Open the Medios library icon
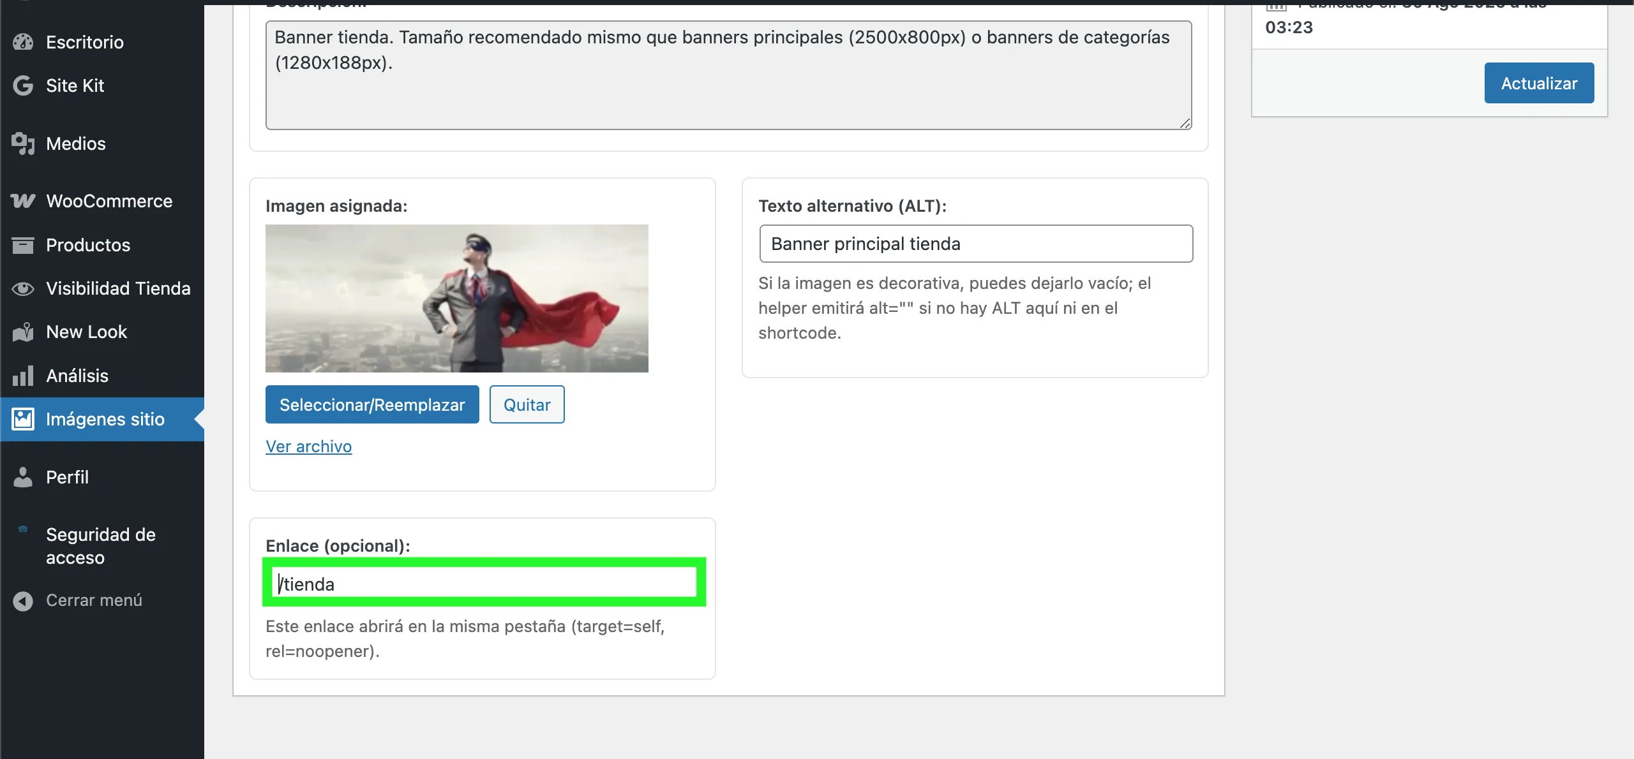 pos(23,144)
